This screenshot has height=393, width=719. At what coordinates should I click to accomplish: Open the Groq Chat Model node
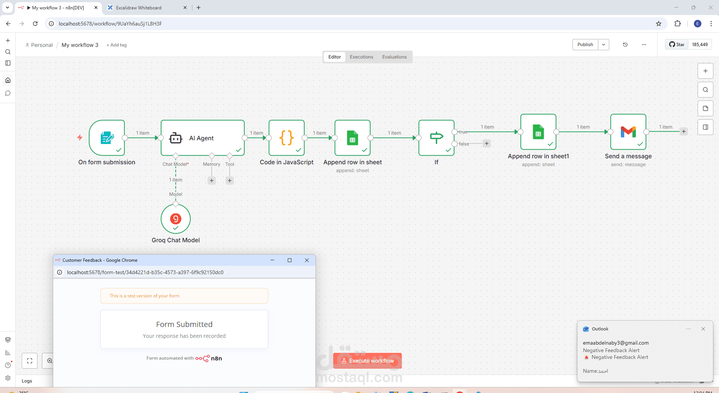click(x=176, y=219)
